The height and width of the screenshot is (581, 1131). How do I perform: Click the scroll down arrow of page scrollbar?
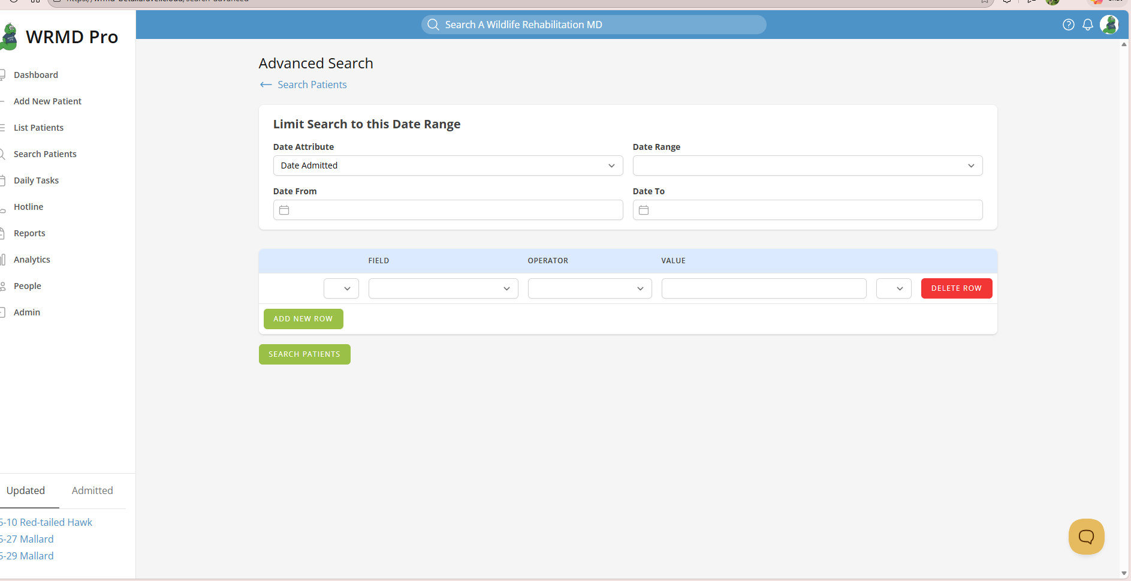(1124, 574)
